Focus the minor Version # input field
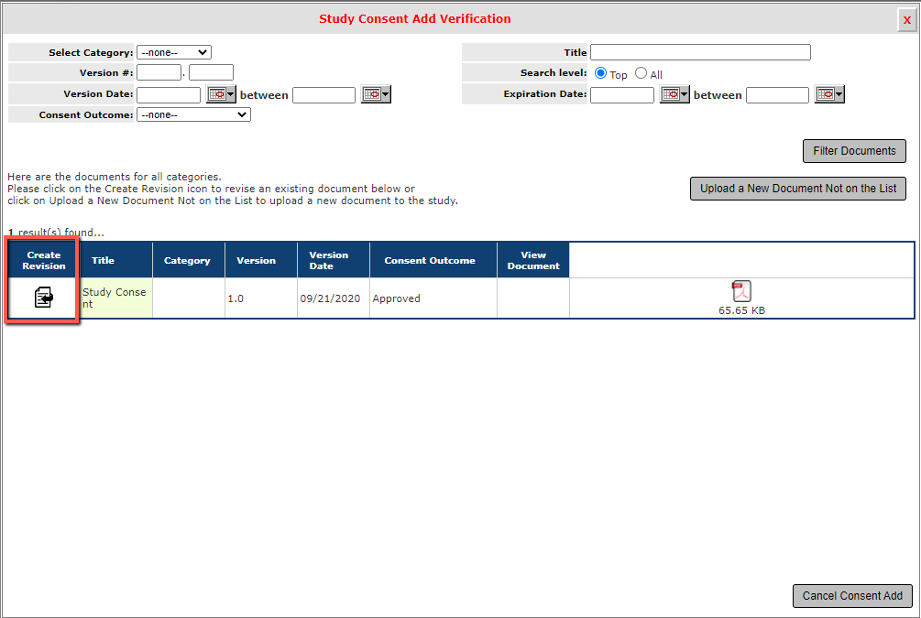The width and height of the screenshot is (921, 618). coord(212,72)
